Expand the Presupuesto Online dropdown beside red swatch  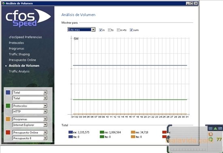coord(30,132)
